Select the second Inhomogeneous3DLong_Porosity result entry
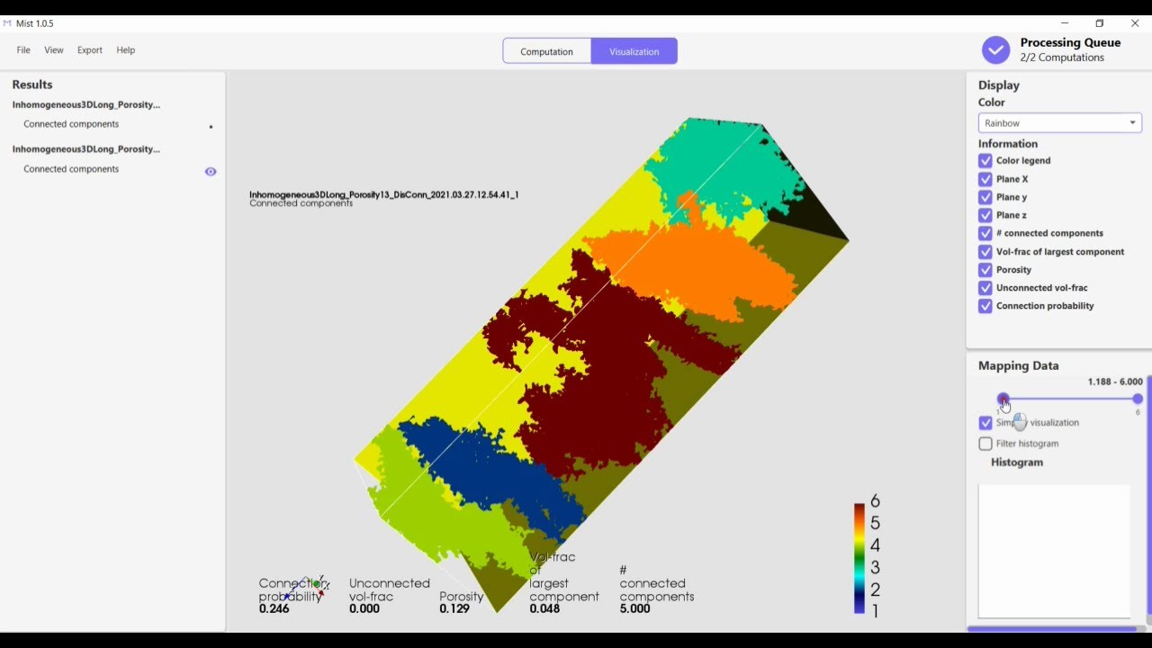This screenshot has width=1152, height=648. [86, 149]
